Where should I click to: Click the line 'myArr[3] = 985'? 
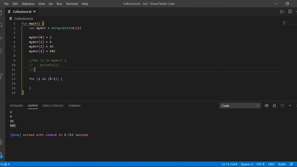(x=42, y=51)
